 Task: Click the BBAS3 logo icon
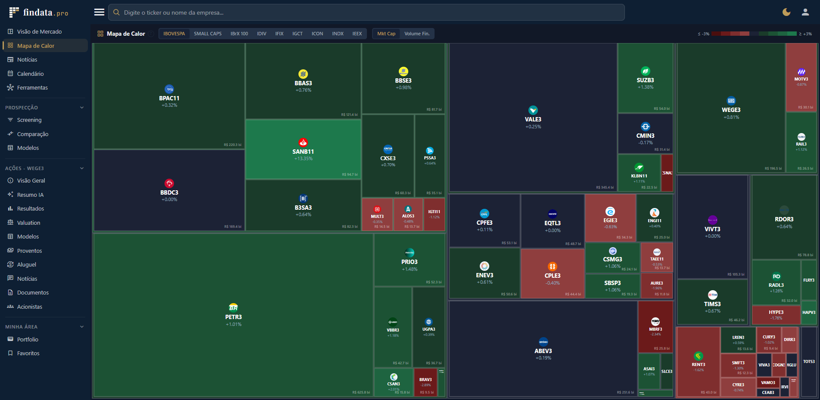(303, 74)
